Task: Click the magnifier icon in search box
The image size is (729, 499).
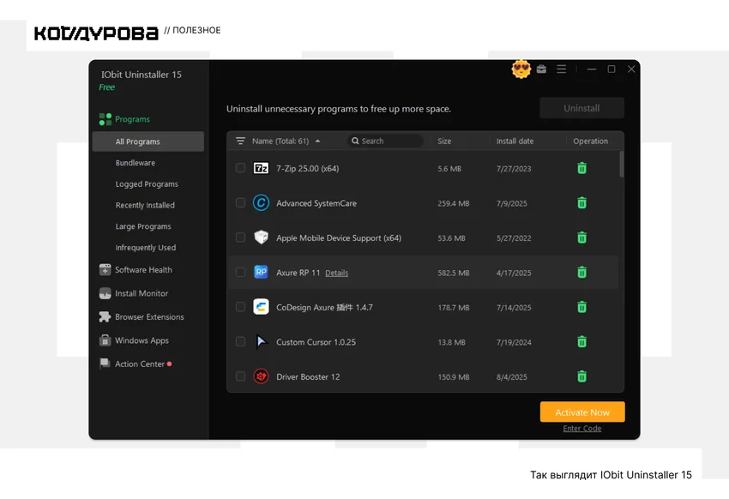Action: [355, 141]
